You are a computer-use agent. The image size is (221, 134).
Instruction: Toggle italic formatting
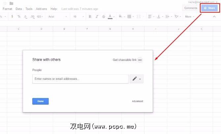pyautogui.click(x=97, y=17)
